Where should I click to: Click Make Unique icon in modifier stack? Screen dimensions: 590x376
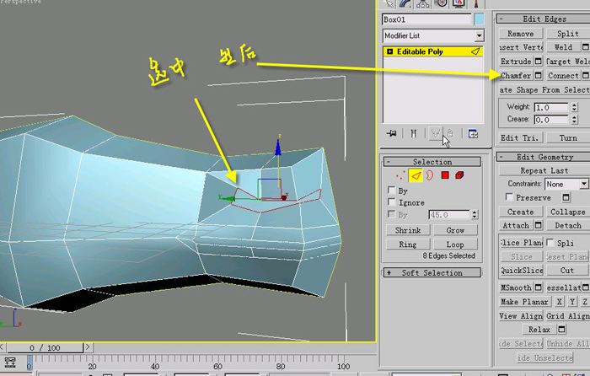coord(436,133)
